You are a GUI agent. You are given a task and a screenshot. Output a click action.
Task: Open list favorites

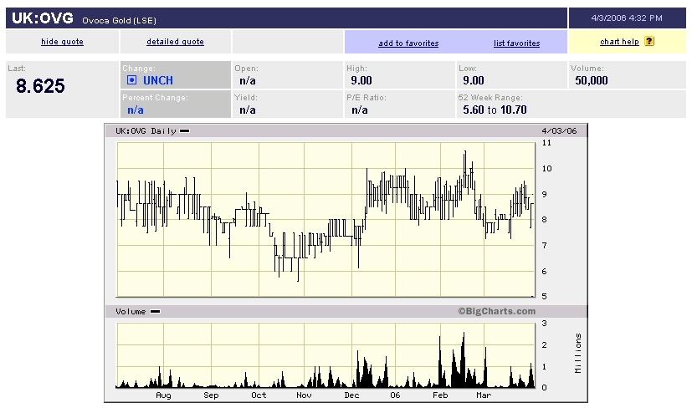click(x=516, y=43)
